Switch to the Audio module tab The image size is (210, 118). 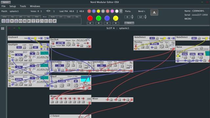tap(52, 17)
